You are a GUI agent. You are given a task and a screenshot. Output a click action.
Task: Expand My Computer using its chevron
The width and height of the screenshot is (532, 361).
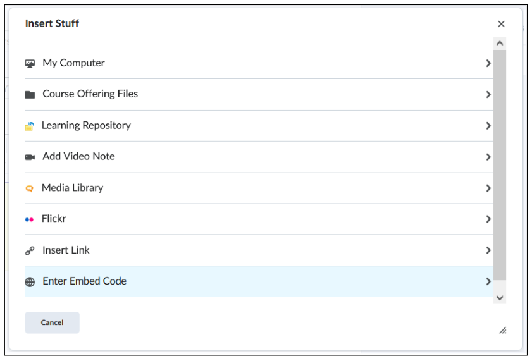point(488,63)
